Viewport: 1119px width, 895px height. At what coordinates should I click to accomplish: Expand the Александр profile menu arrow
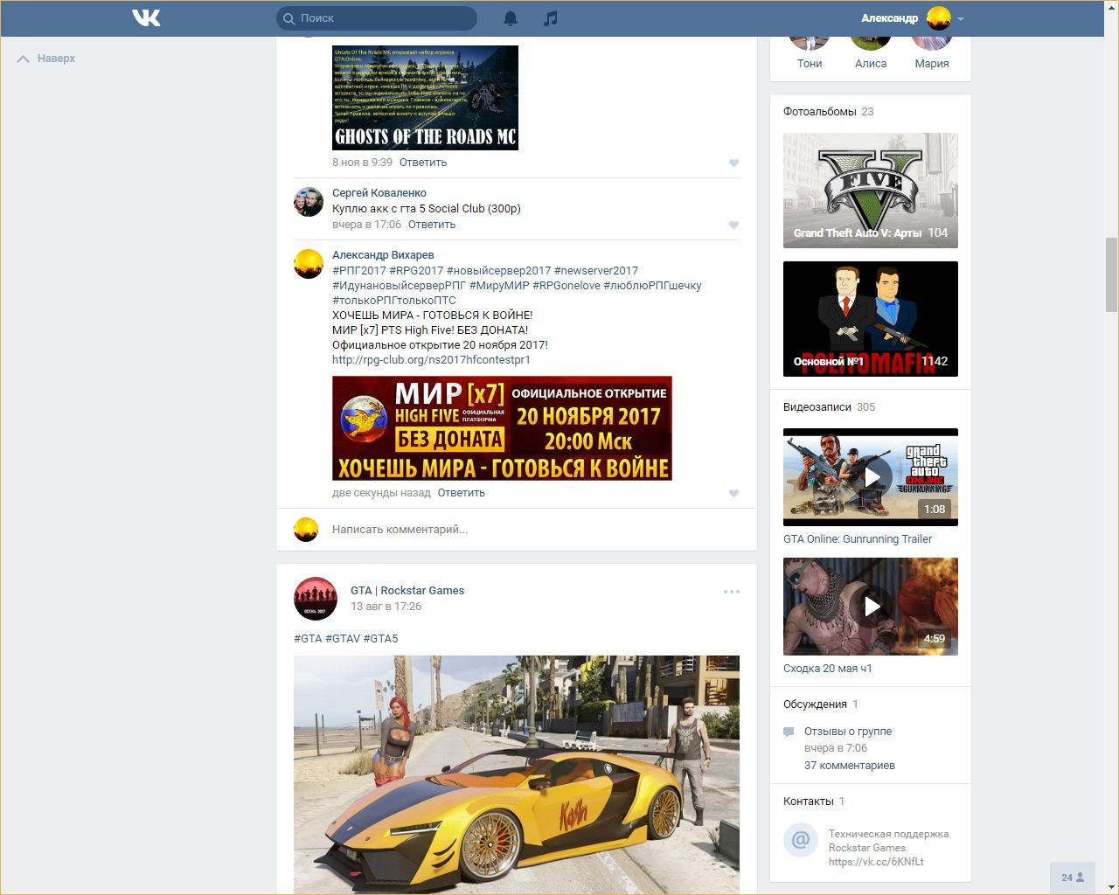click(x=961, y=18)
